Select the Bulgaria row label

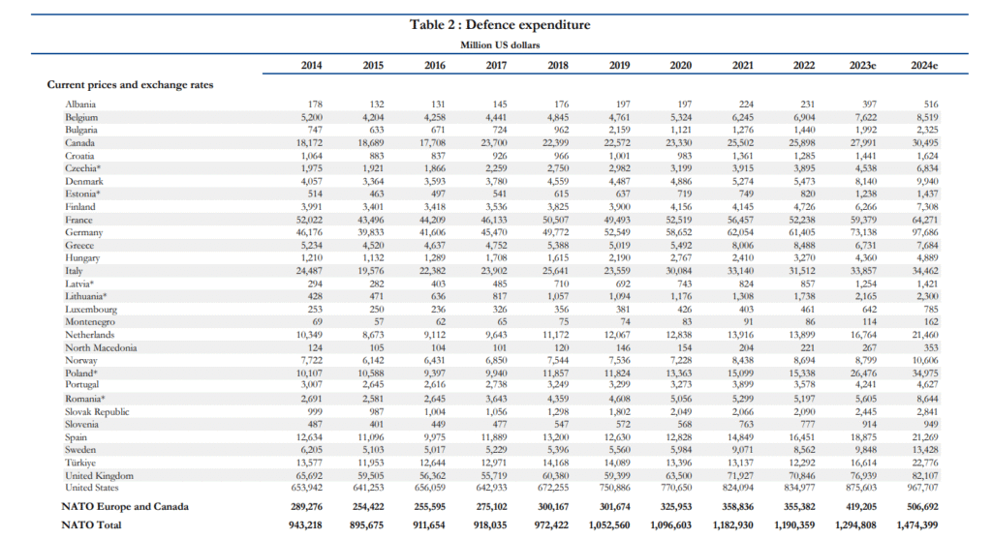tap(81, 130)
